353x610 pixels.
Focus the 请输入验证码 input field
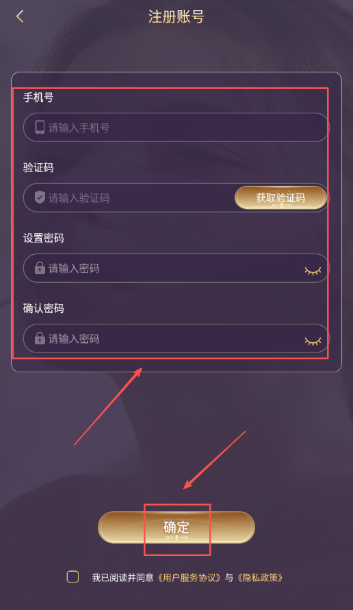tap(129, 197)
